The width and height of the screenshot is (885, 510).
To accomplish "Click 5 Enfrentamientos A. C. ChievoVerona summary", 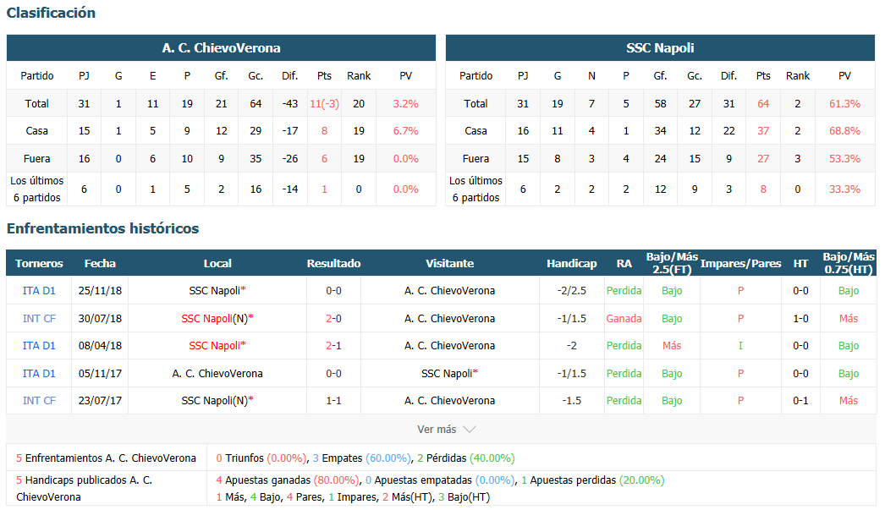I will (106, 458).
